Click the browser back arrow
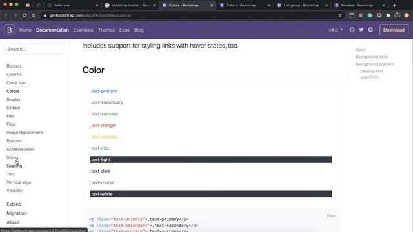Screen dimensions: 413x232 coord(6,15)
